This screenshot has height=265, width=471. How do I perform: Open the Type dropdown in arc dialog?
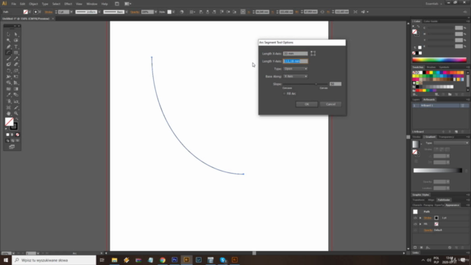coord(295,68)
